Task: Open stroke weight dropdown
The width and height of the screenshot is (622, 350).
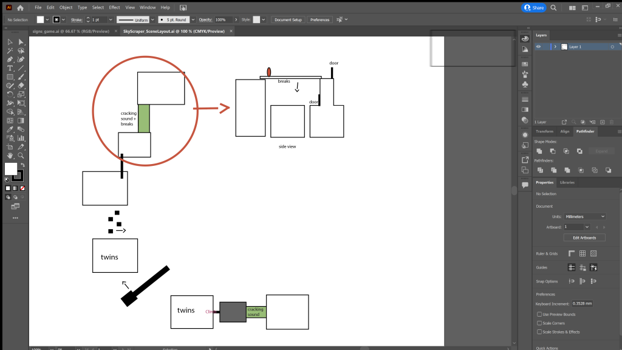Action: [111, 20]
